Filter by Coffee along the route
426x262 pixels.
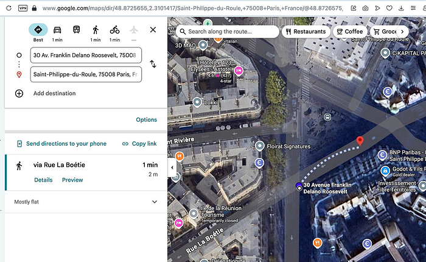coord(350,32)
